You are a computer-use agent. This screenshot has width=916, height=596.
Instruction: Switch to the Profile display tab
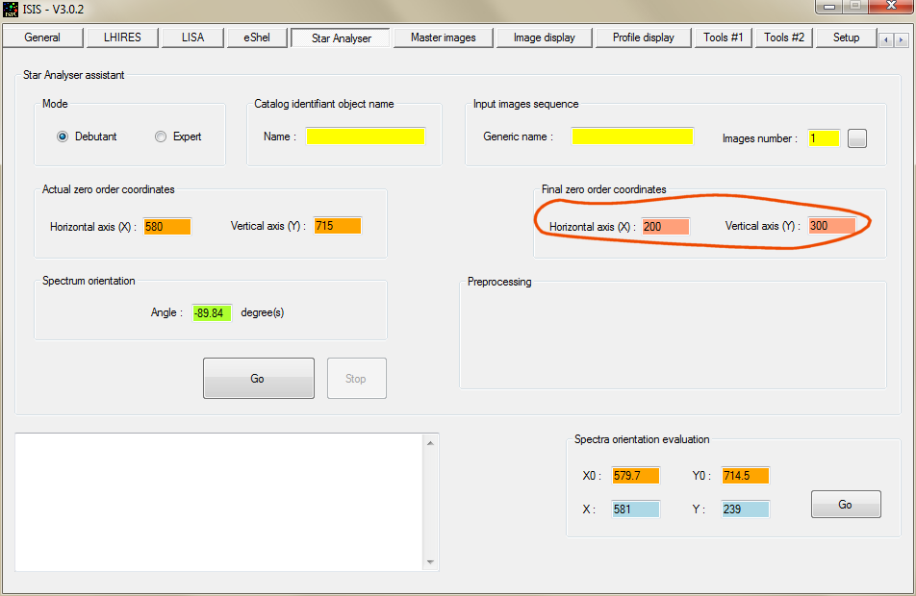(x=643, y=37)
